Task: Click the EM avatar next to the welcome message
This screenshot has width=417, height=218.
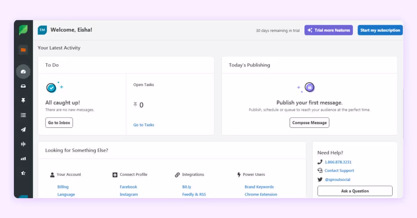Action: (x=42, y=30)
